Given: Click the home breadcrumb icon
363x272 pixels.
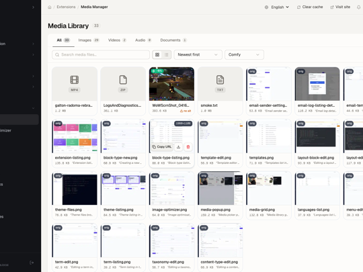Looking at the screenshot, I should click(49, 7).
